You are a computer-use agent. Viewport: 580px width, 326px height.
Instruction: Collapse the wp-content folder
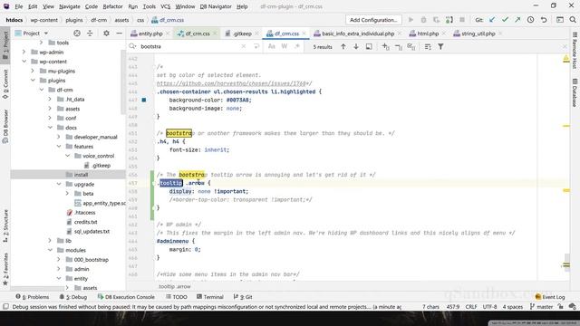[x=24, y=62]
